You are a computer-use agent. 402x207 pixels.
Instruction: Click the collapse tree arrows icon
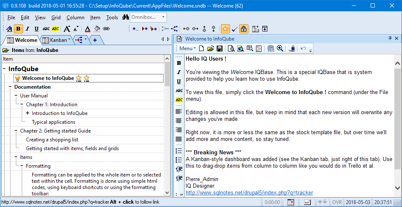coord(165,29)
